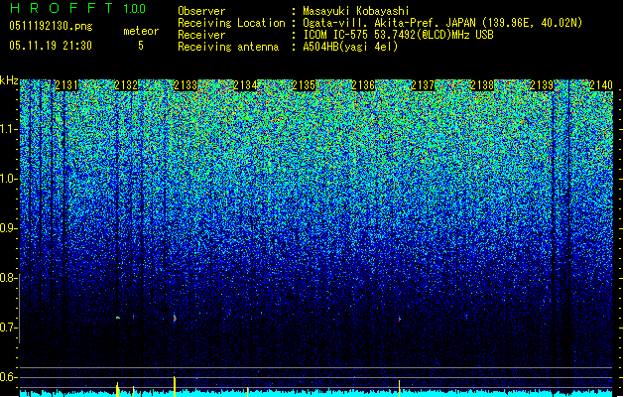Screen dimensions: 624x397
Task: Click the meteor echo before 2137
Action: click(x=399, y=319)
